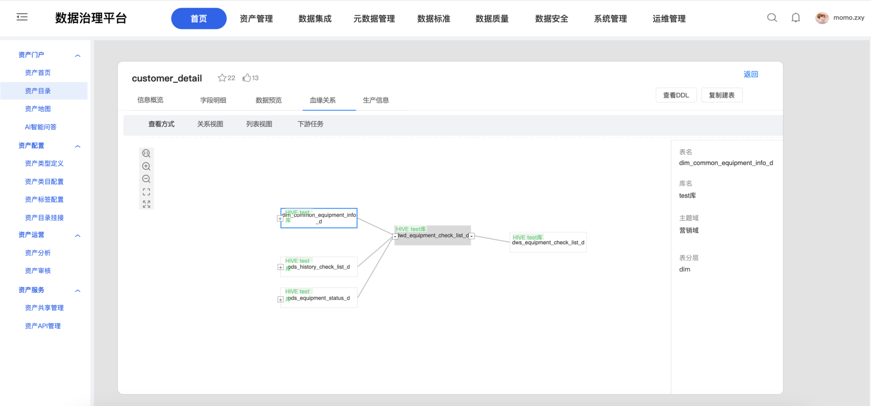The height and width of the screenshot is (406, 871).
Task: Collapse downstream of dwd_equipment_check_list_d node
Action: (x=471, y=236)
